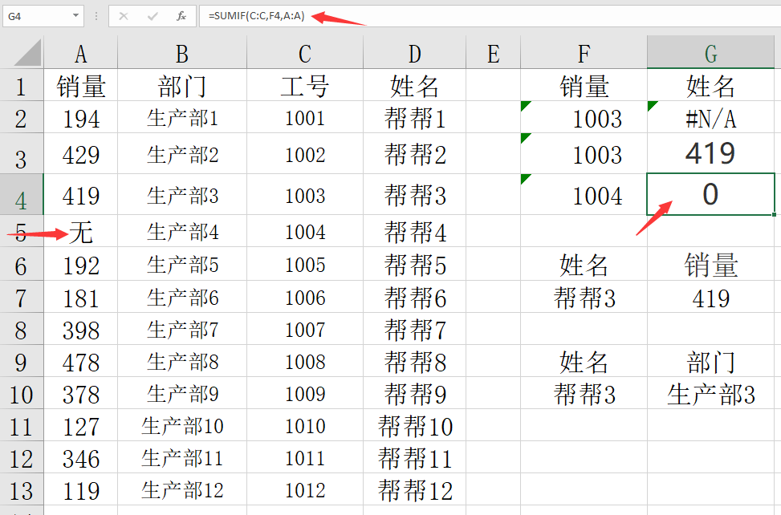
Task: Click cell C4 containing 1003
Action: [x=305, y=195]
